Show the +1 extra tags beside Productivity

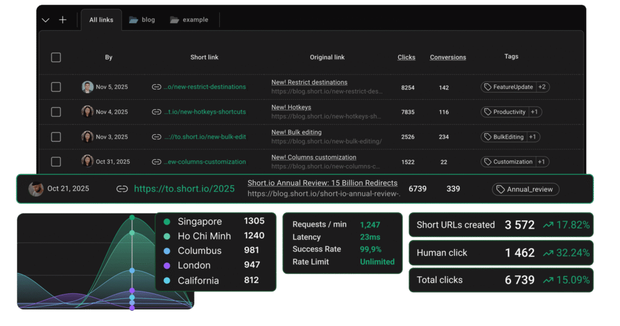click(534, 112)
